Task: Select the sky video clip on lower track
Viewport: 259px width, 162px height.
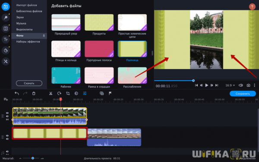Action: [x=114, y=137]
